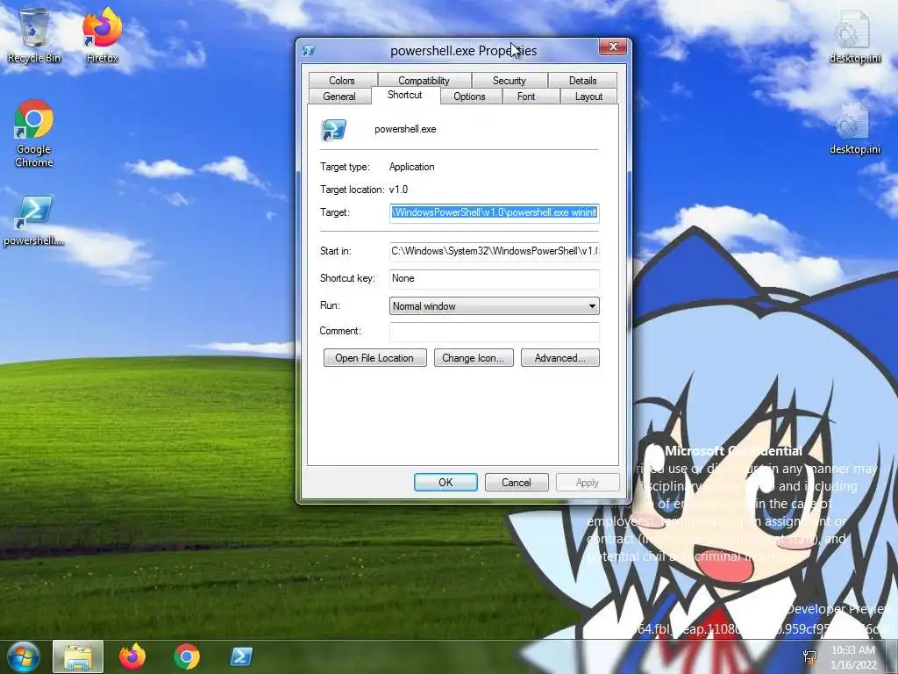Viewport: 898px width, 674px height.
Task: Switch to the Layout tab
Action: 588,97
